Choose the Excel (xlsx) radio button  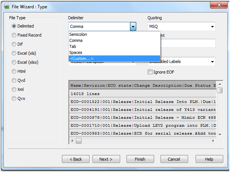[x=14, y=62]
